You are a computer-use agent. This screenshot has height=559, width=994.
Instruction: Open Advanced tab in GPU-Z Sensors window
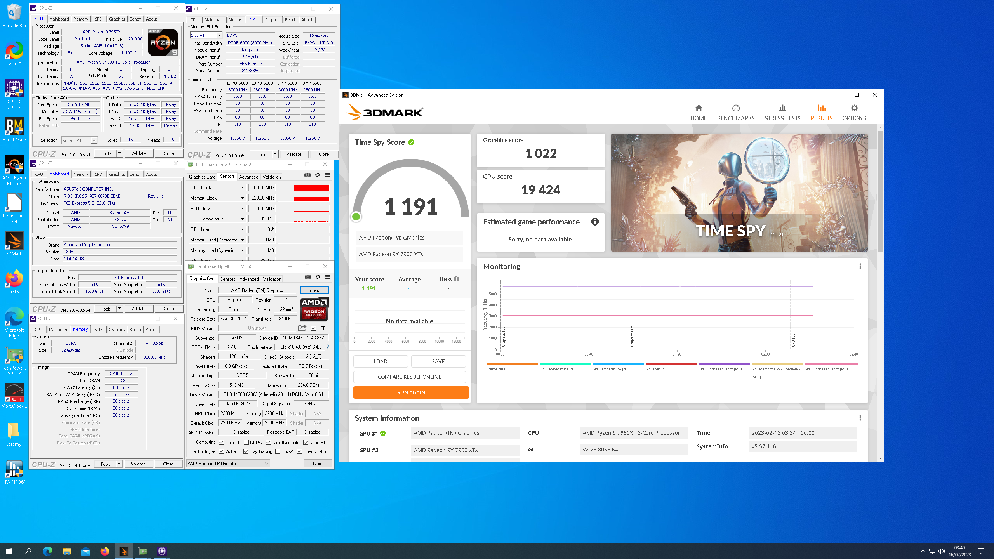point(248,177)
